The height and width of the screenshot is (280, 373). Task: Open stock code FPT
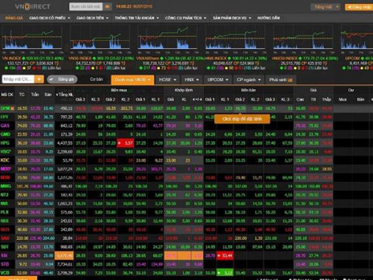(x=4, y=117)
